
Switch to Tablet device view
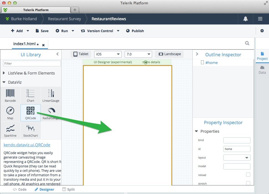point(81,54)
